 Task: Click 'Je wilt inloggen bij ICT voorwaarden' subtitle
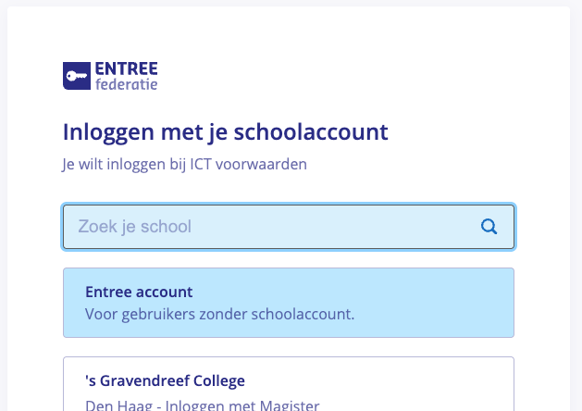[x=184, y=164]
